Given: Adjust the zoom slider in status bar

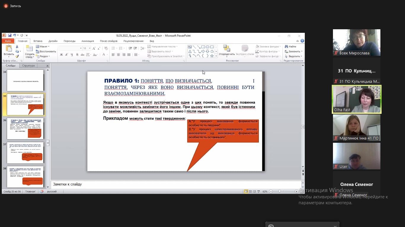Looking at the screenshot, I should point(280,192).
